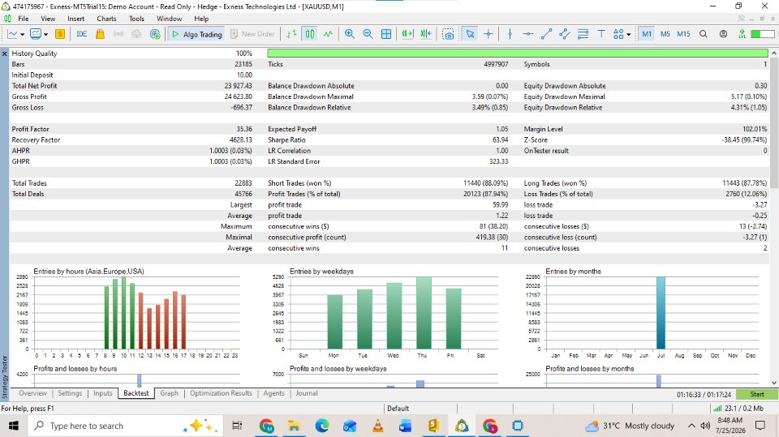Open the Optimization Results tab
779x437 pixels.
221,392
